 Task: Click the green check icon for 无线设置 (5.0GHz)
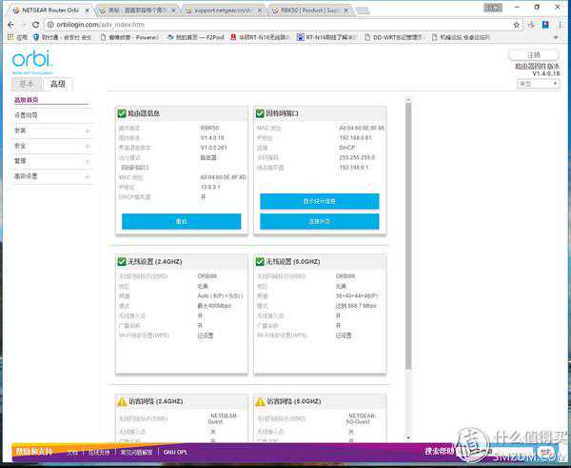point(261,261)
